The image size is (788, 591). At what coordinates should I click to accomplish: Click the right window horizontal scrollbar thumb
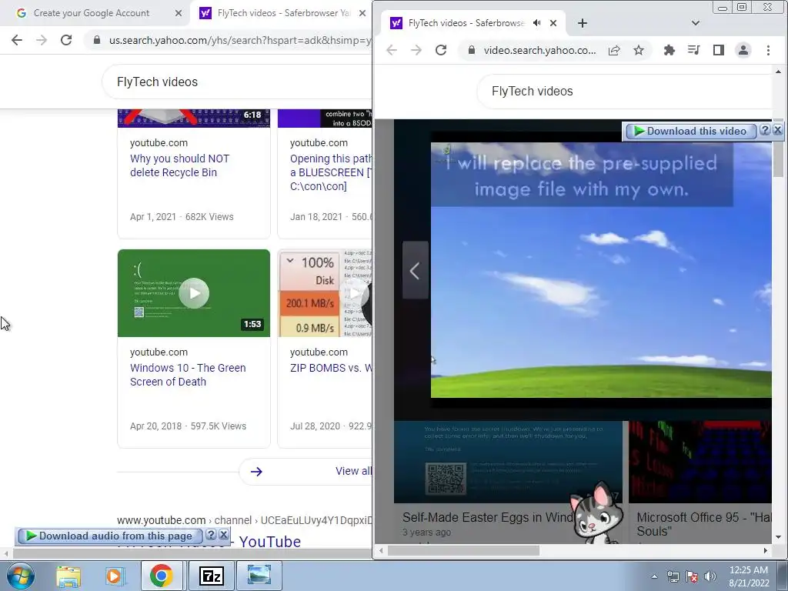pyautogui.click(x=463, y=551)
